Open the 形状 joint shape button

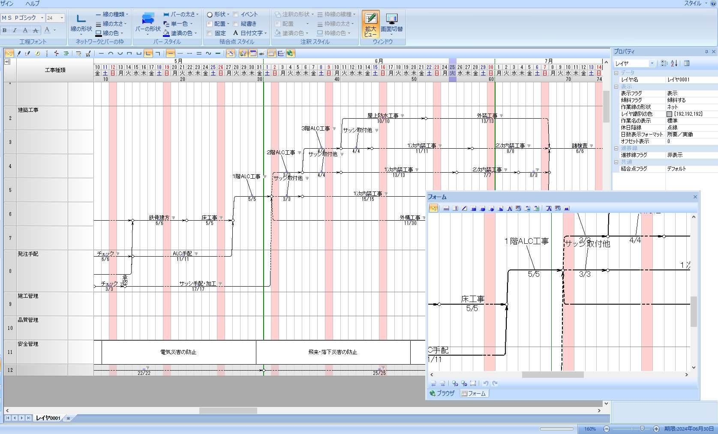coord(218,15)
